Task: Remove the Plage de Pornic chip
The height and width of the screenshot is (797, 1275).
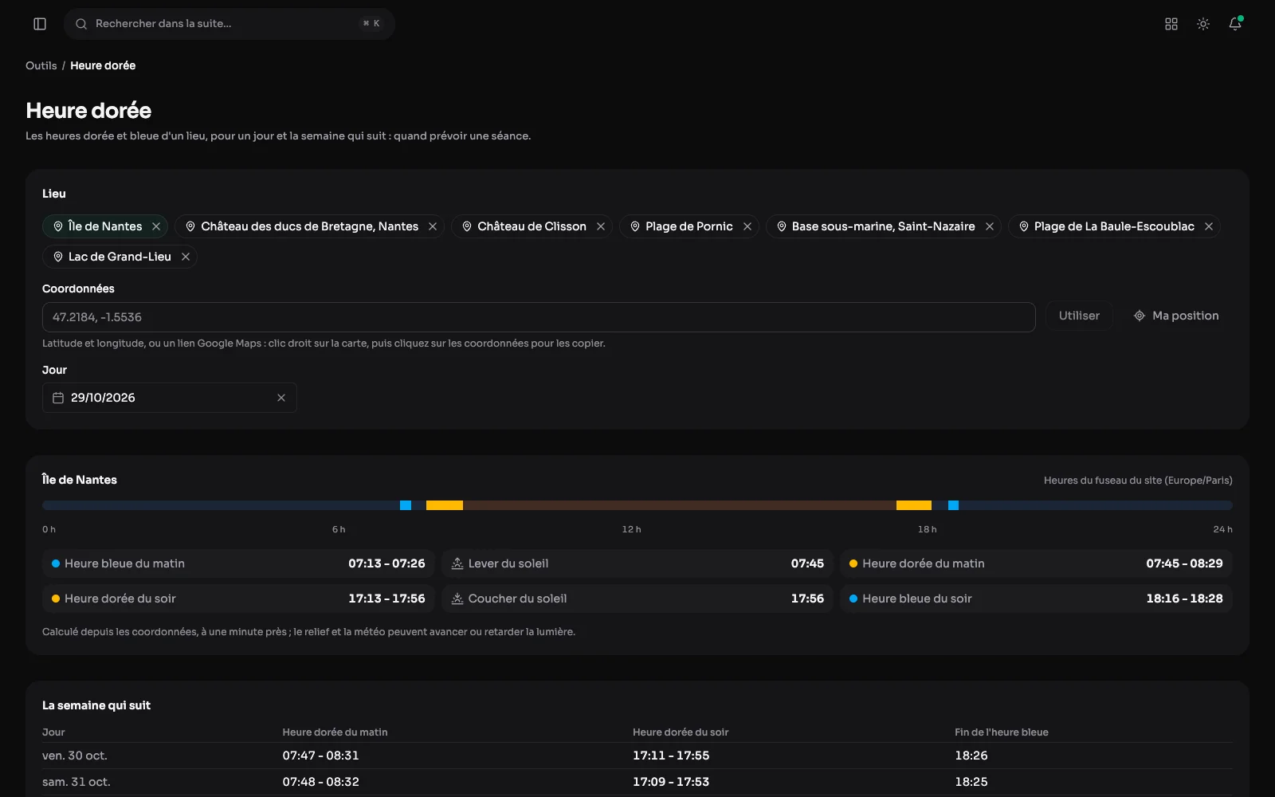Action: tap(747, 226)
